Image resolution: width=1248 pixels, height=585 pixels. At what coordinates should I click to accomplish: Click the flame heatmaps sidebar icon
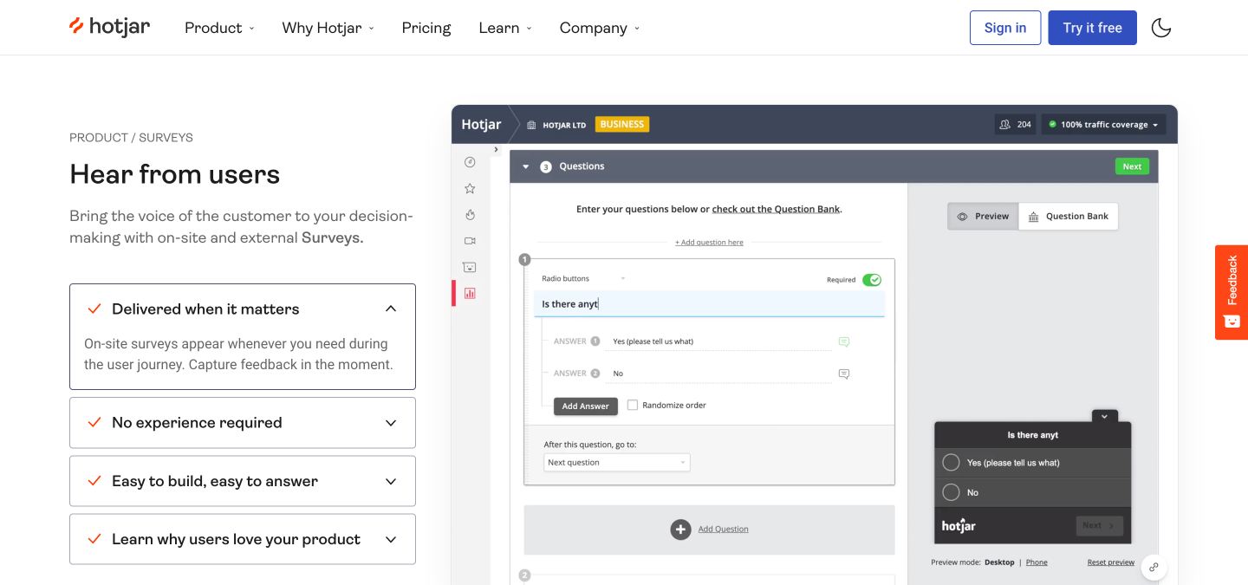[470, 214]
